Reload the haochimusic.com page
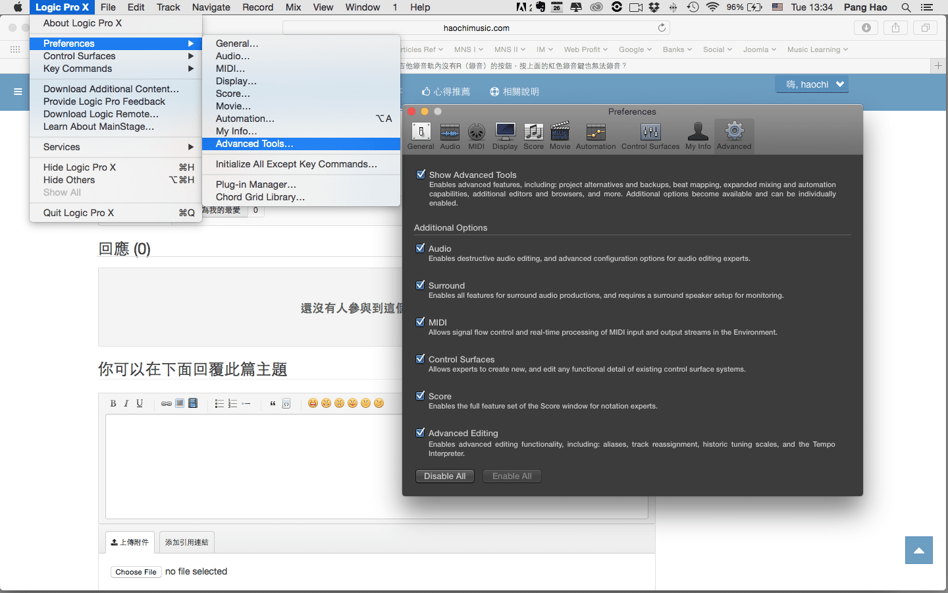The width and height of the screenshot is (948, 593). (x=662, y=28)
